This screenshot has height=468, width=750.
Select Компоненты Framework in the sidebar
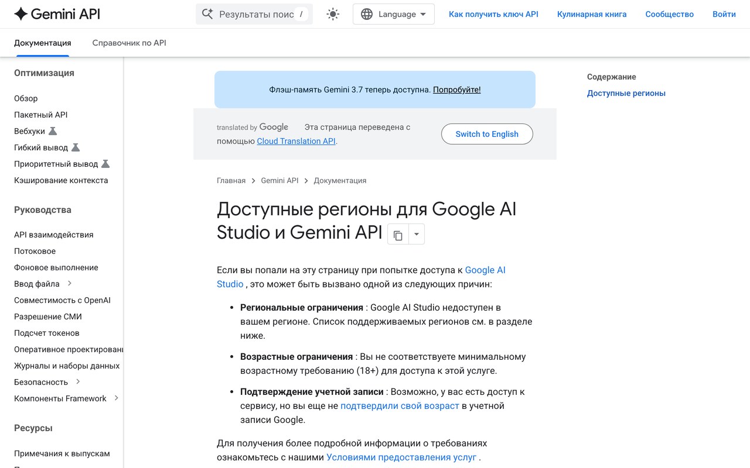point(60,398)
